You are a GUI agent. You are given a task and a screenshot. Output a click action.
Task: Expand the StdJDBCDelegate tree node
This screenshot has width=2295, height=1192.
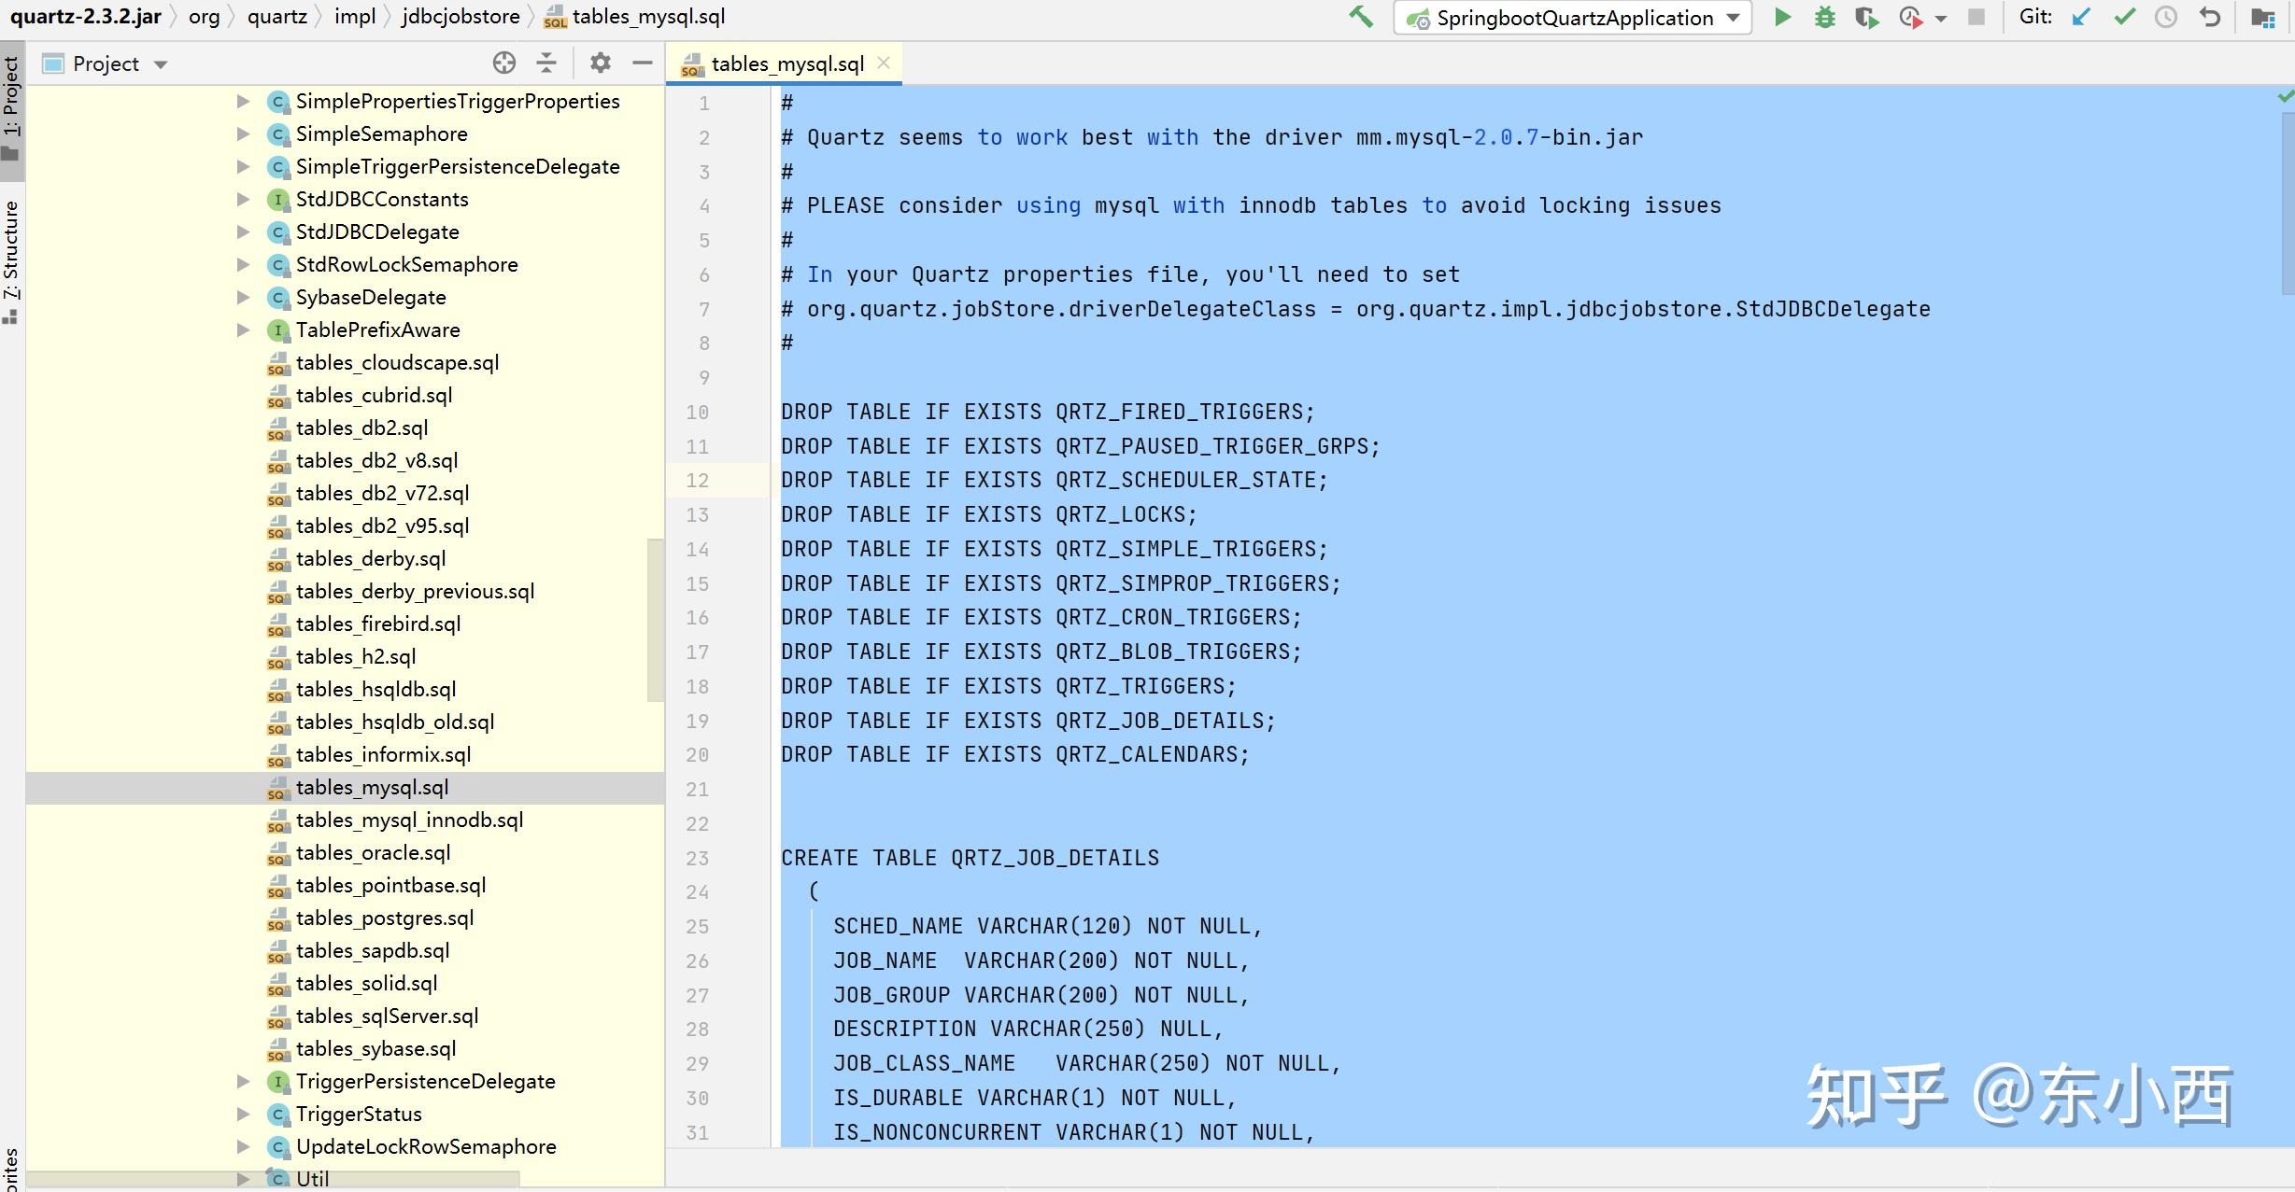(x=243, y=231)
